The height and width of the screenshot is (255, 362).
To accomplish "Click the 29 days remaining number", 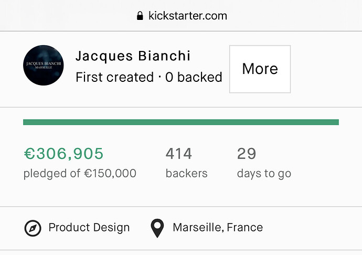I will pos(247,154).
